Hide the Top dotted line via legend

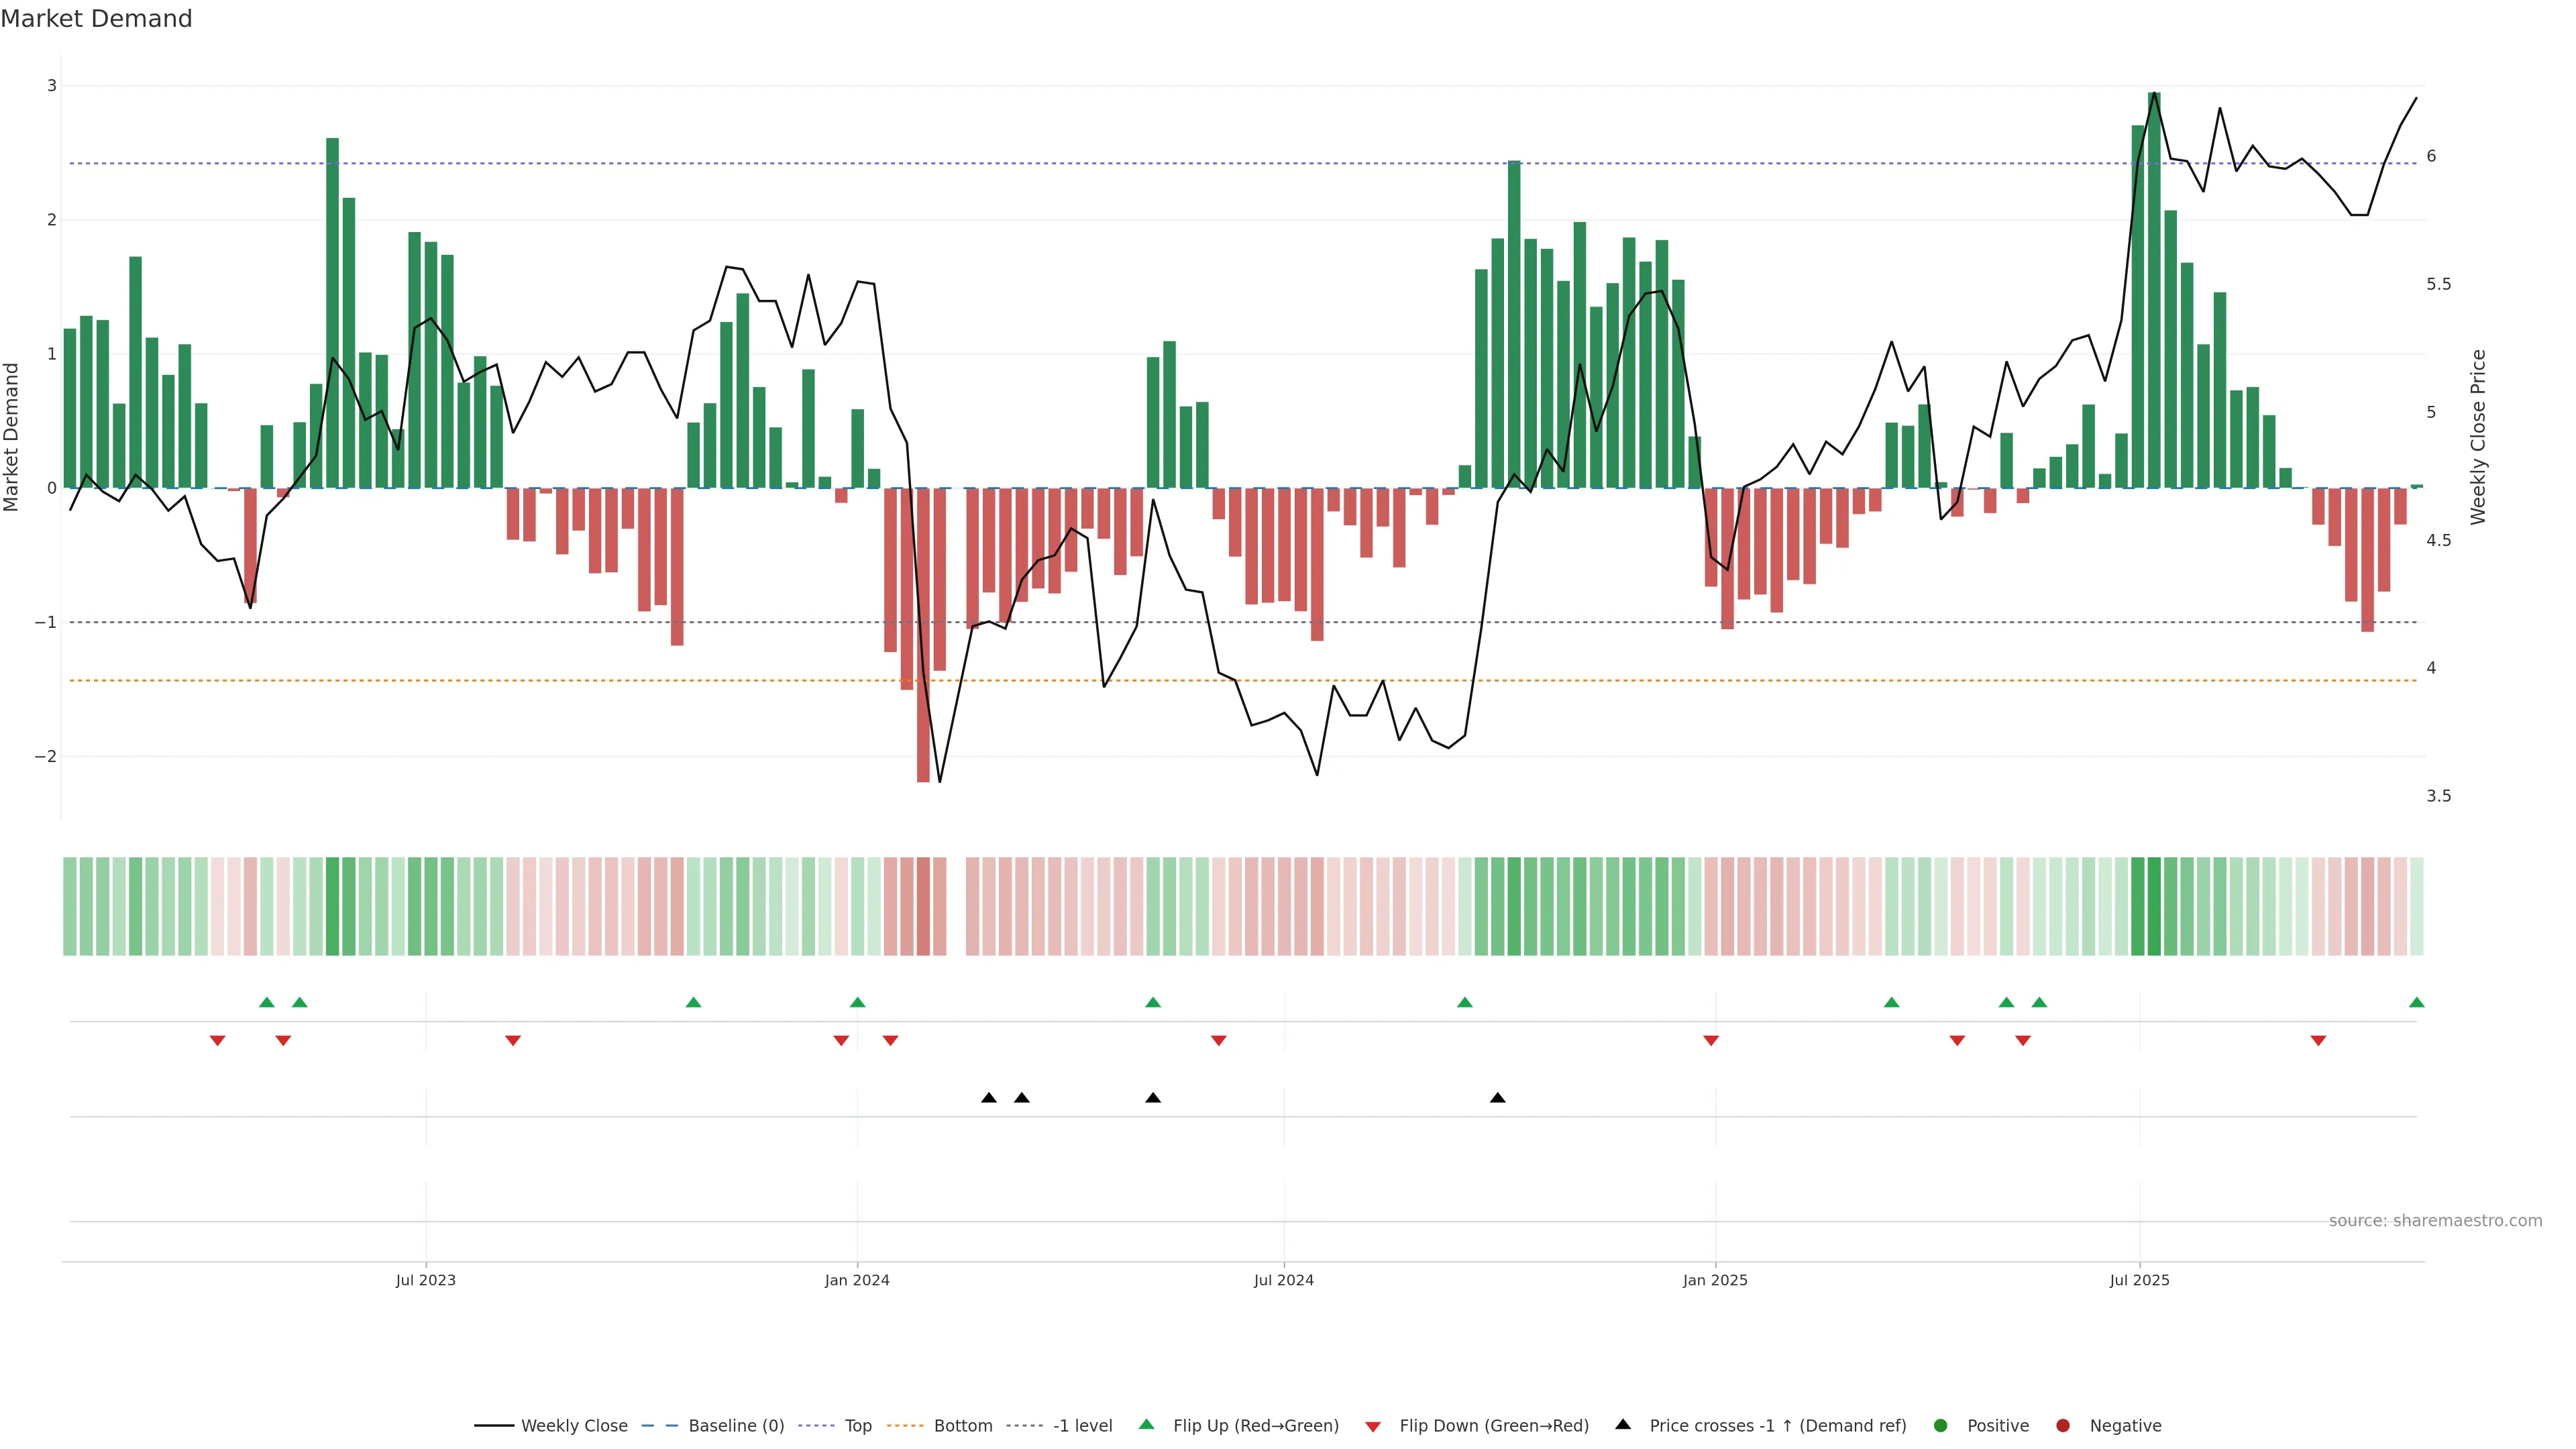point(857,1425)
